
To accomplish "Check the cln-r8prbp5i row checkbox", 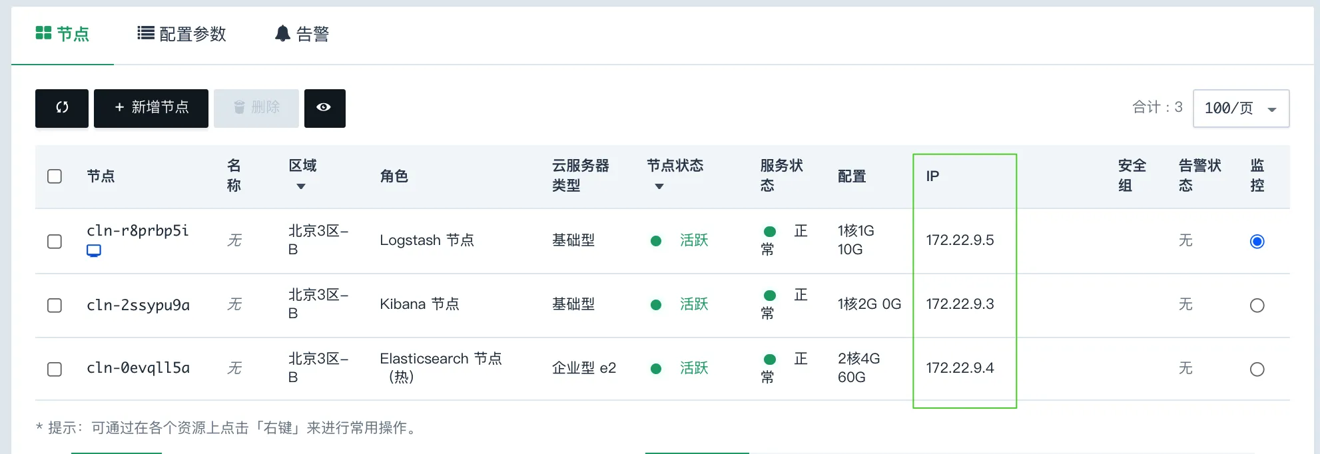I will (x=55, y=242).
